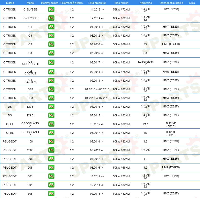Select the '05.2014 ->' date in Peugeot 108 row
The height and width of the screenshot is (198, 200).
(x=97, y=141)
